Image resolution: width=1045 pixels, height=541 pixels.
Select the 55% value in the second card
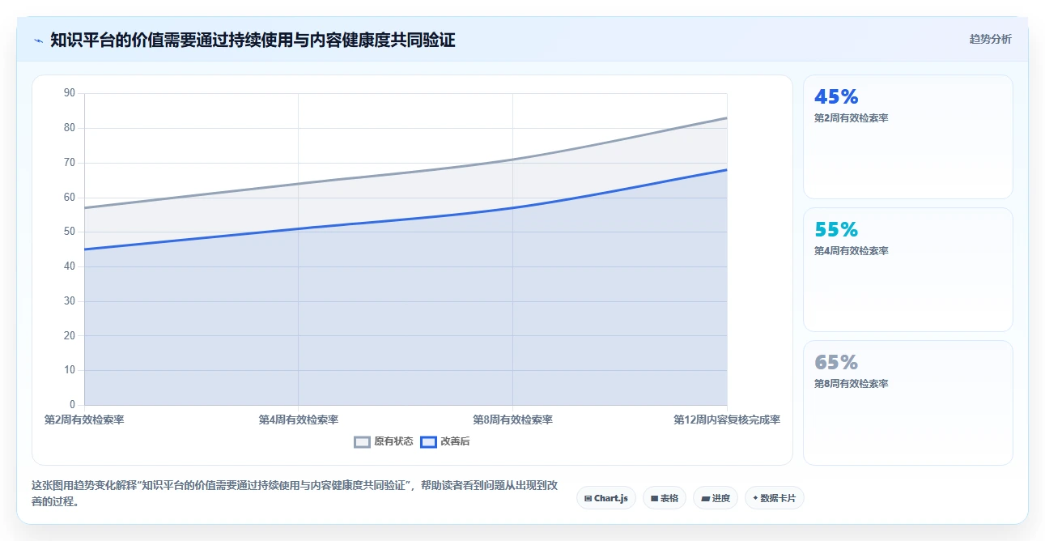pyautogui.click(x=836, y=229)
